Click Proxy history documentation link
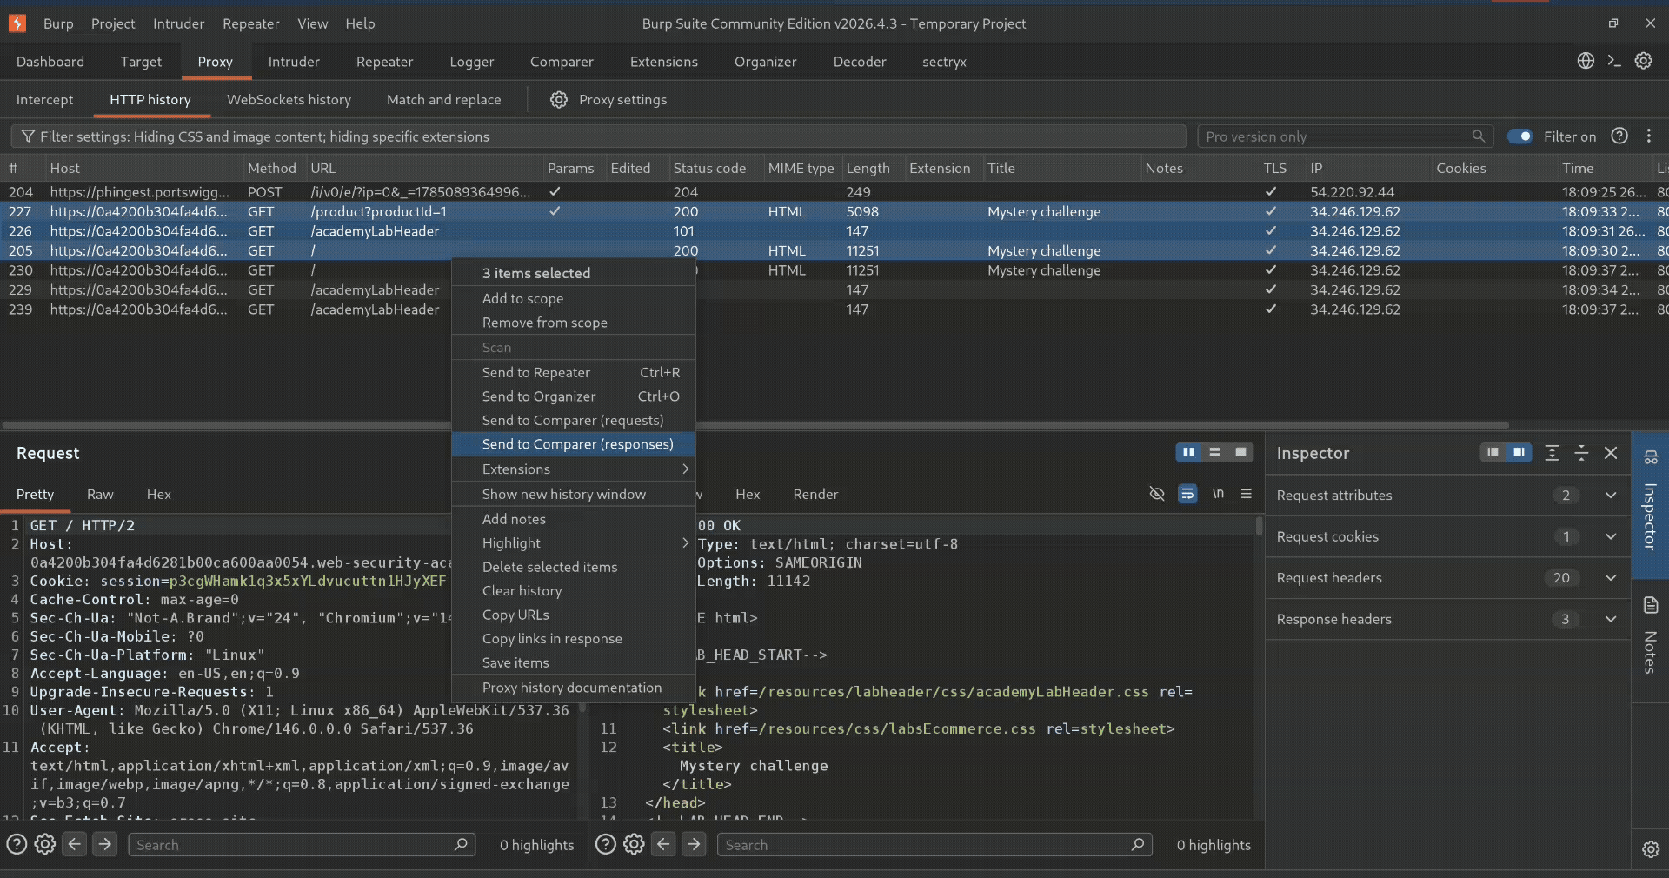1669x878 pixels. [574, 688]
